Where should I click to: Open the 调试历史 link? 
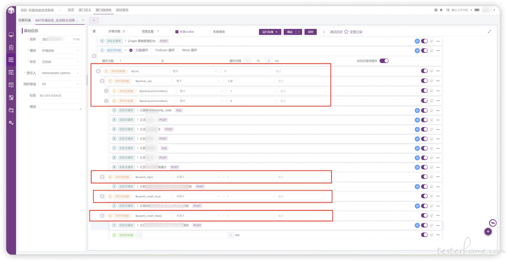click(x=336, y=32)
